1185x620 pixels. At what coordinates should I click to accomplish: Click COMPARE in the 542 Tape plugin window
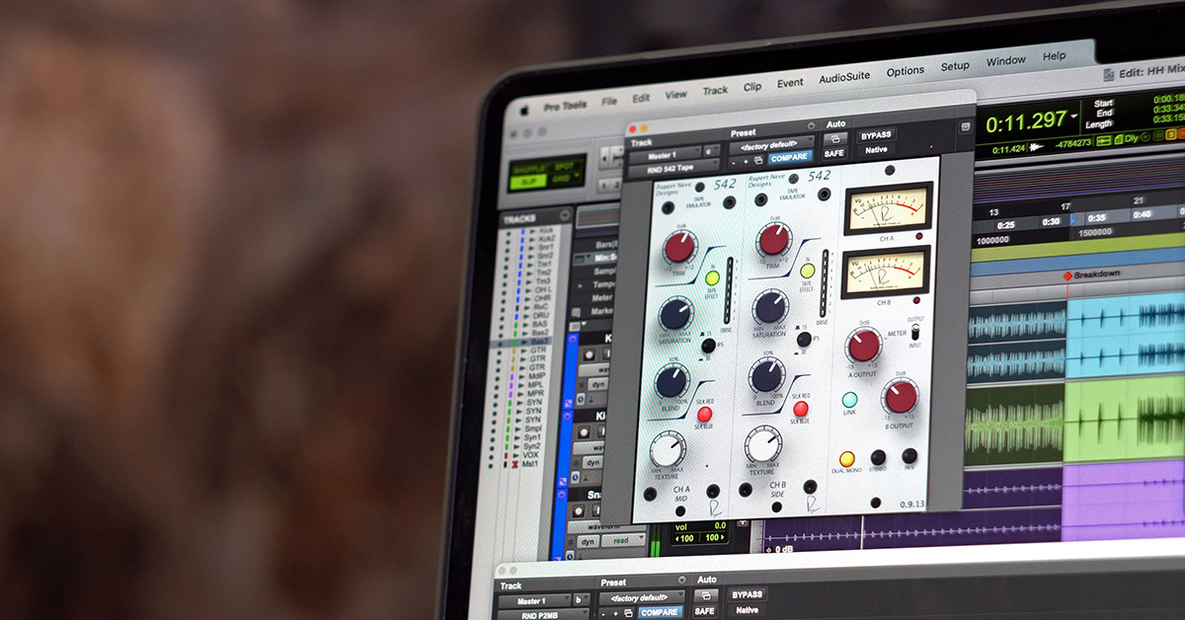pyautogui.click(x=790, y=157)
